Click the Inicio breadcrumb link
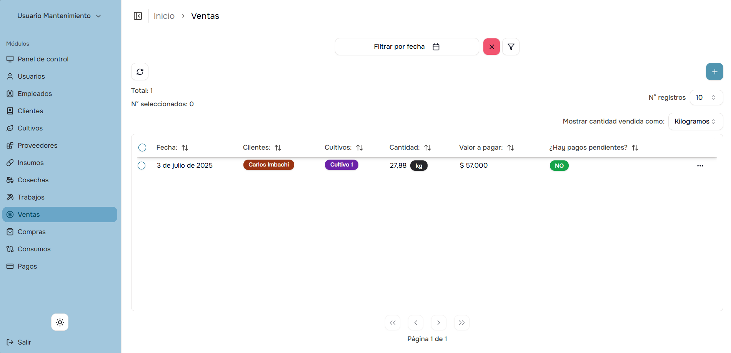The height and width of the screenshot is (353, 731). 164,16
